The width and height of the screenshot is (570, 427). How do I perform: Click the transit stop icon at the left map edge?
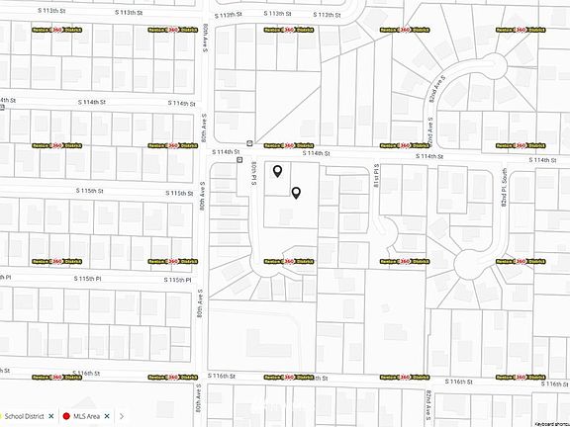[x=2, y=107]
